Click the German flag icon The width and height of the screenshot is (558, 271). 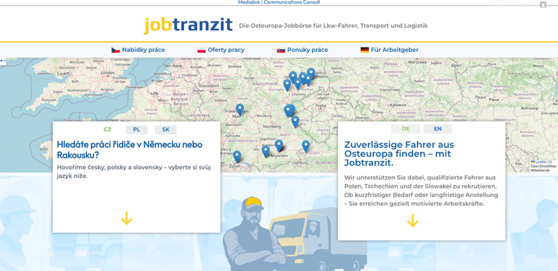pyautogui.click(x=365, y=50)
